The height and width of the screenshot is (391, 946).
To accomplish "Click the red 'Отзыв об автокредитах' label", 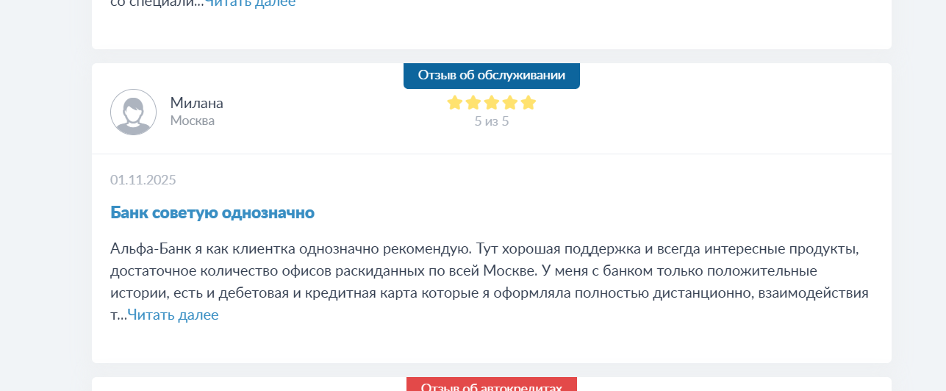I will click(492, 384).
